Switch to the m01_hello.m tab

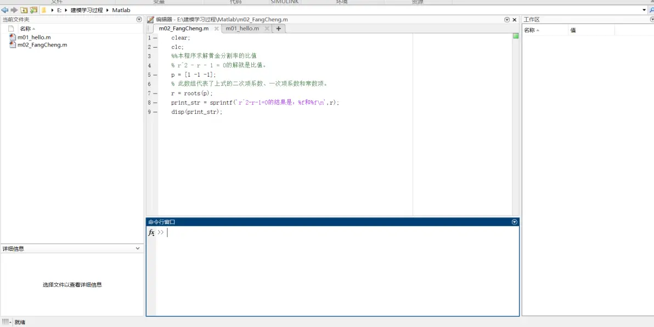click(242, 28)
